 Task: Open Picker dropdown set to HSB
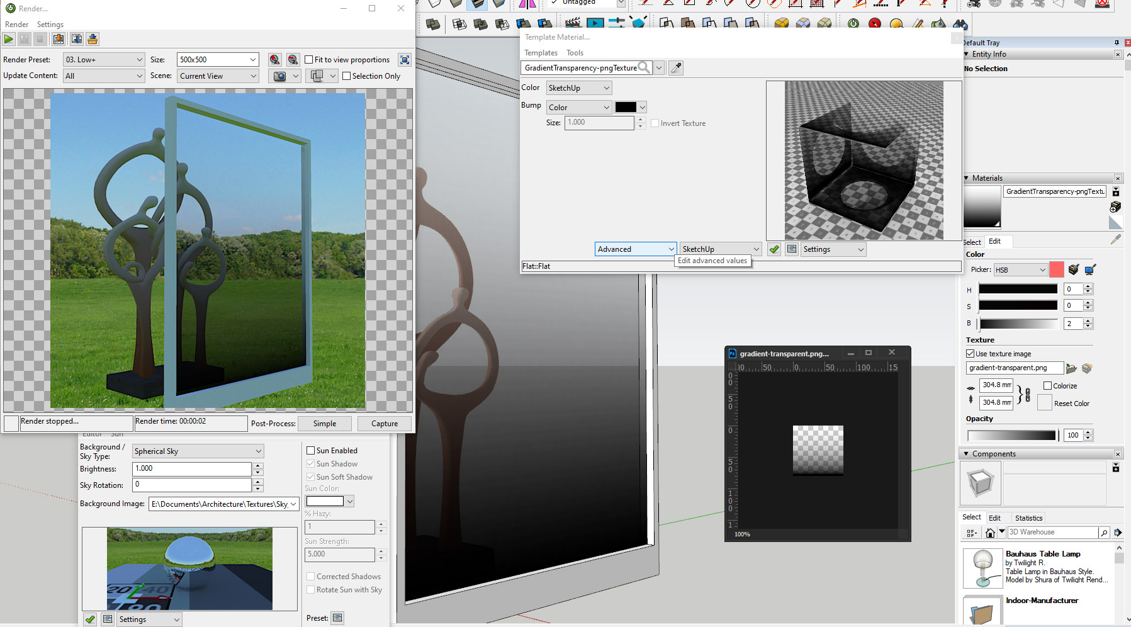click(1020, 270)
